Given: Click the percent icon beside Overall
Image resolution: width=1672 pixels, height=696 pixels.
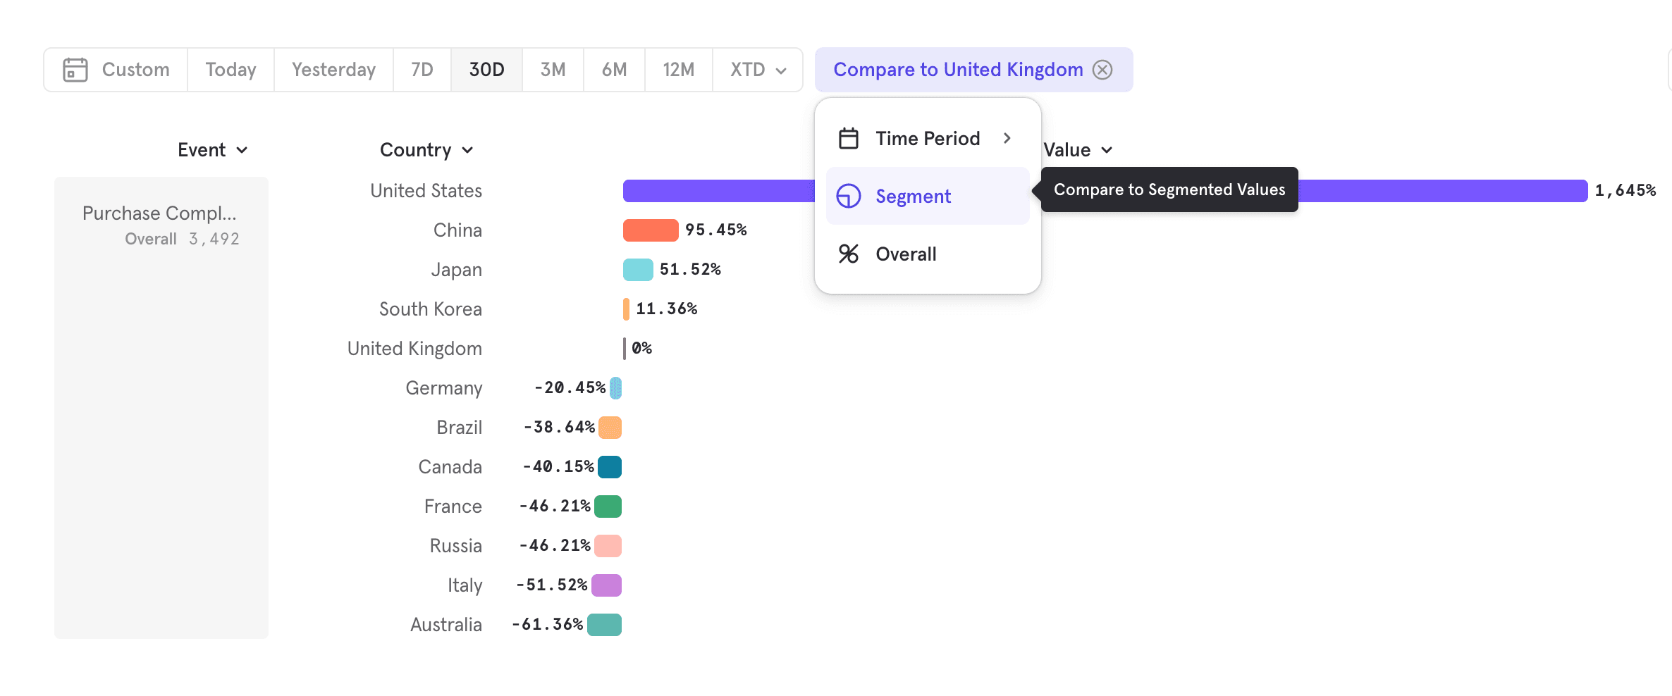Looking at the screenshot, I should (x=848, y=254).
